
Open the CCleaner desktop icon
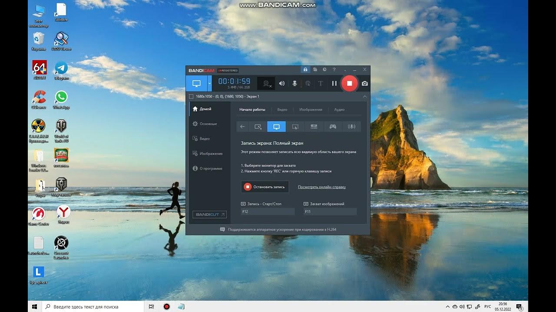tap(39, 100)
